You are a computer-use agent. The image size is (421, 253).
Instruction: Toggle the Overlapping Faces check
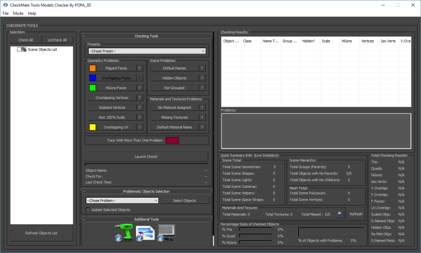(x=116, y=78)
